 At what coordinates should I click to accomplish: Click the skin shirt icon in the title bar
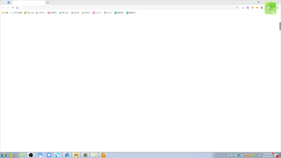pos(259,2)
